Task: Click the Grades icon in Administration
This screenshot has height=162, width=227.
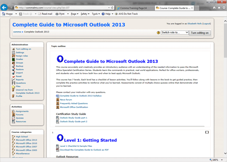Action: click(x=14, y=59)
